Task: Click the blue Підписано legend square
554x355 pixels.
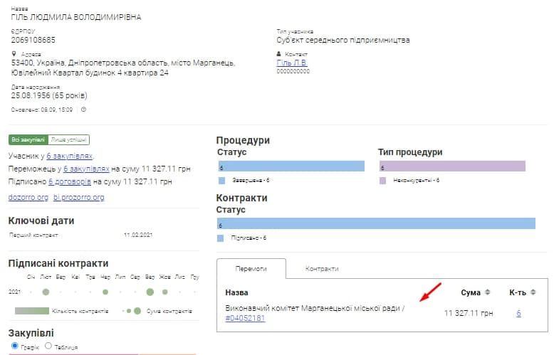Action: (221, 238)
